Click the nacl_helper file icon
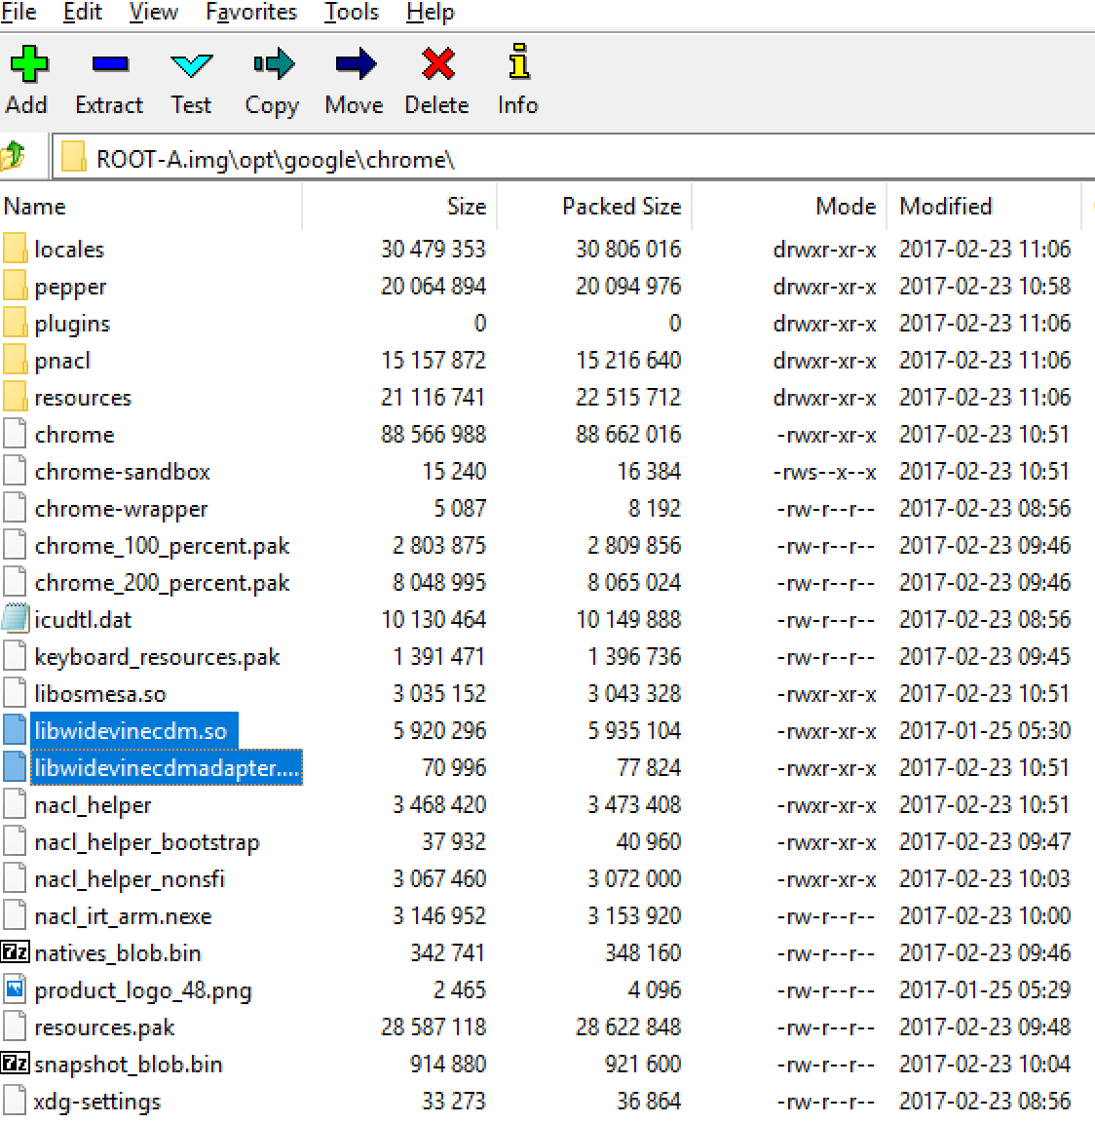Viewport: 1095px width, 1124px height. tap(15, 804)
